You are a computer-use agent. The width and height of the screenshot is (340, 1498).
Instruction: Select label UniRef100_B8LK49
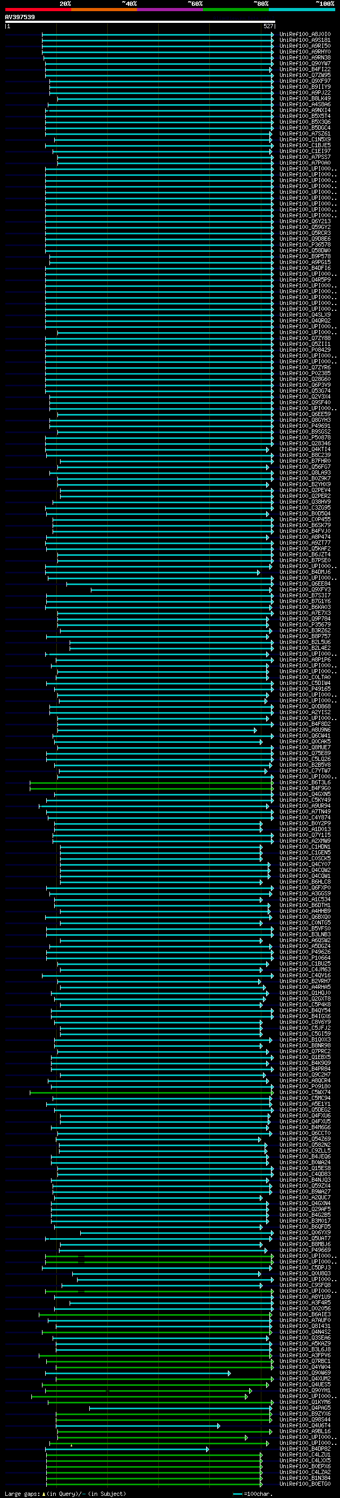pyautogui.click(x=305, y=98)
